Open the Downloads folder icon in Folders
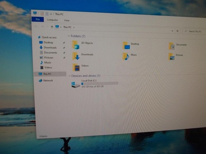206x154 pixels. [76, 56]
